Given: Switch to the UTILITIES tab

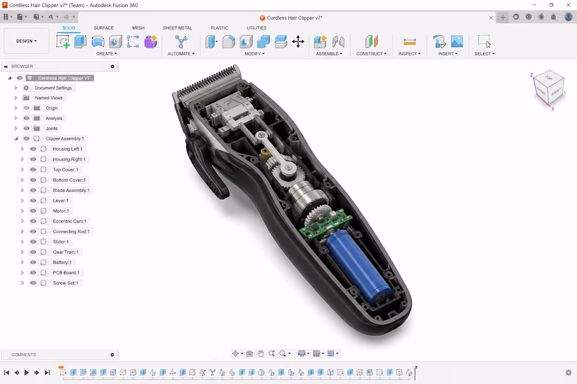Looking at the screenshot, I should [x=257, y=28].
